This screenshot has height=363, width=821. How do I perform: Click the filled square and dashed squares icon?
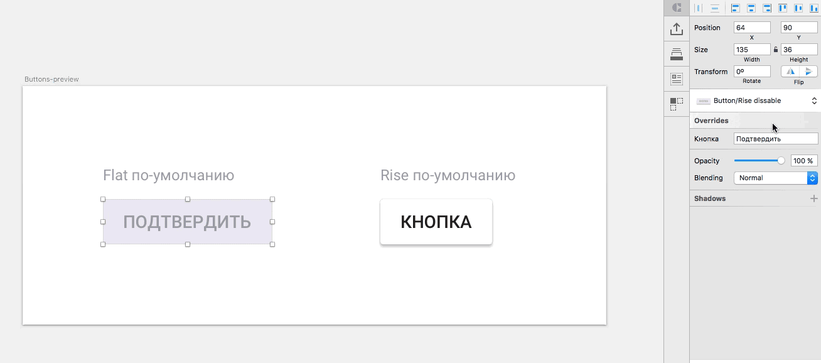coord(676,104)
